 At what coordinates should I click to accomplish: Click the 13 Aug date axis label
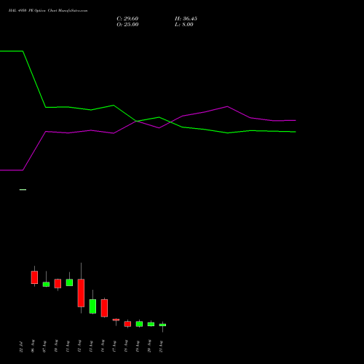click(91, 347)
